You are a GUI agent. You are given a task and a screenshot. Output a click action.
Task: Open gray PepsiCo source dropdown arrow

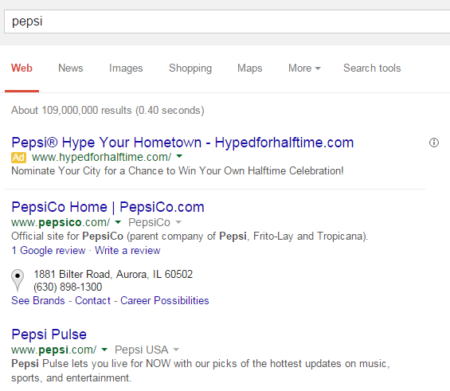pos(178,222)
